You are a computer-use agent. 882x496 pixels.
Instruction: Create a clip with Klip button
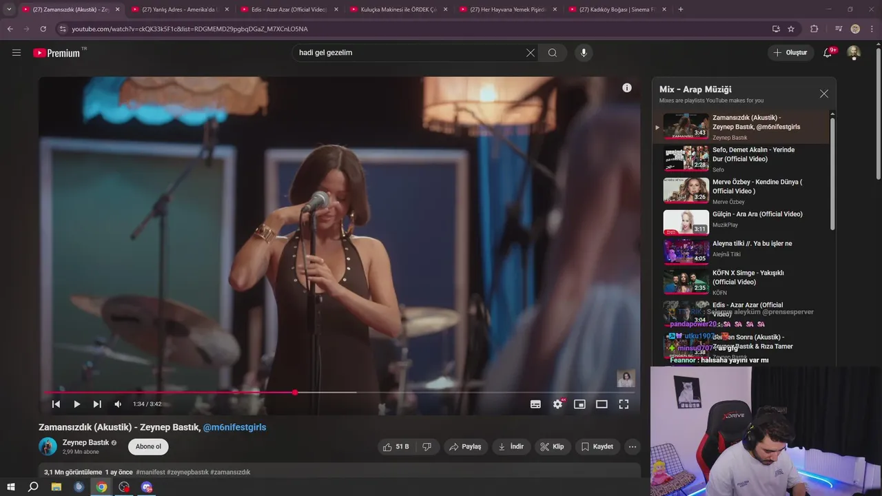point(553,446)
